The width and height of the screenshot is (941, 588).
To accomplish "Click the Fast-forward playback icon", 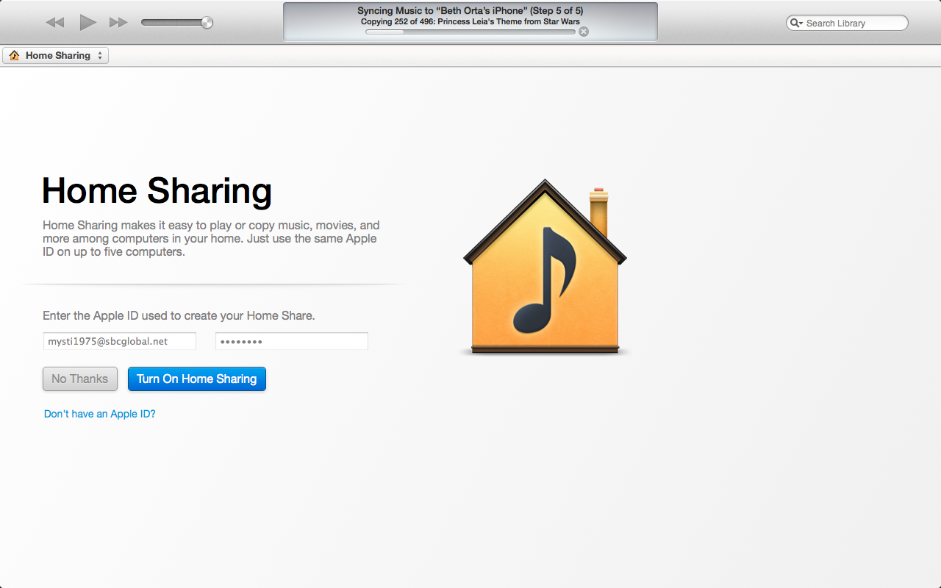I will (x=118, y=22).
